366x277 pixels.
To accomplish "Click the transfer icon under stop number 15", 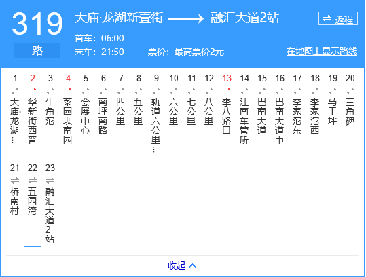I will 262,90.
